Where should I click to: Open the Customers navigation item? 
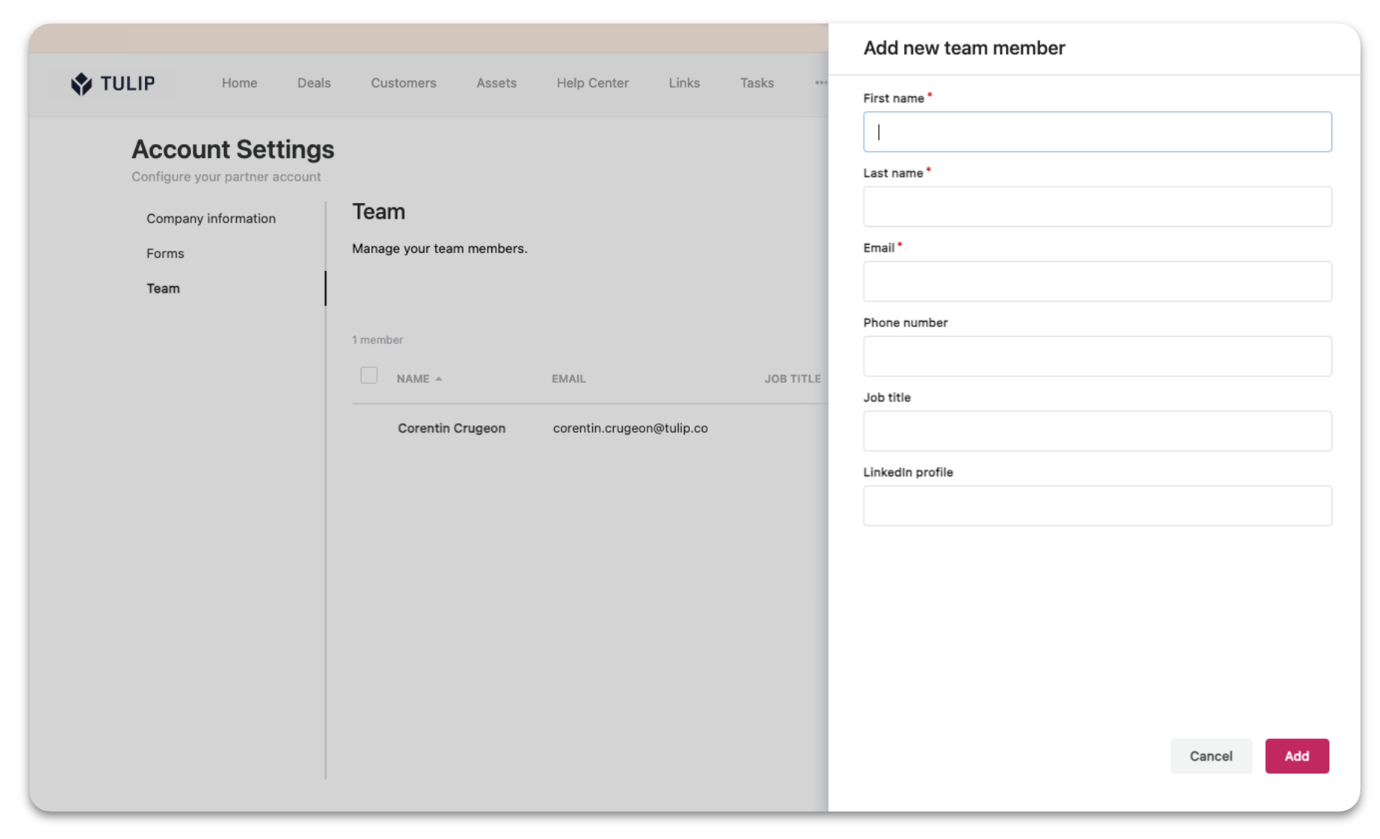[x=403, y=83]
